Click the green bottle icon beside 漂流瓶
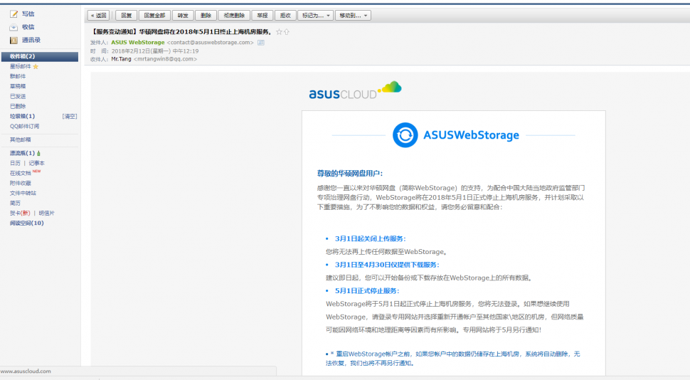Screen dimensions: 690x380 tap(38, 153)
